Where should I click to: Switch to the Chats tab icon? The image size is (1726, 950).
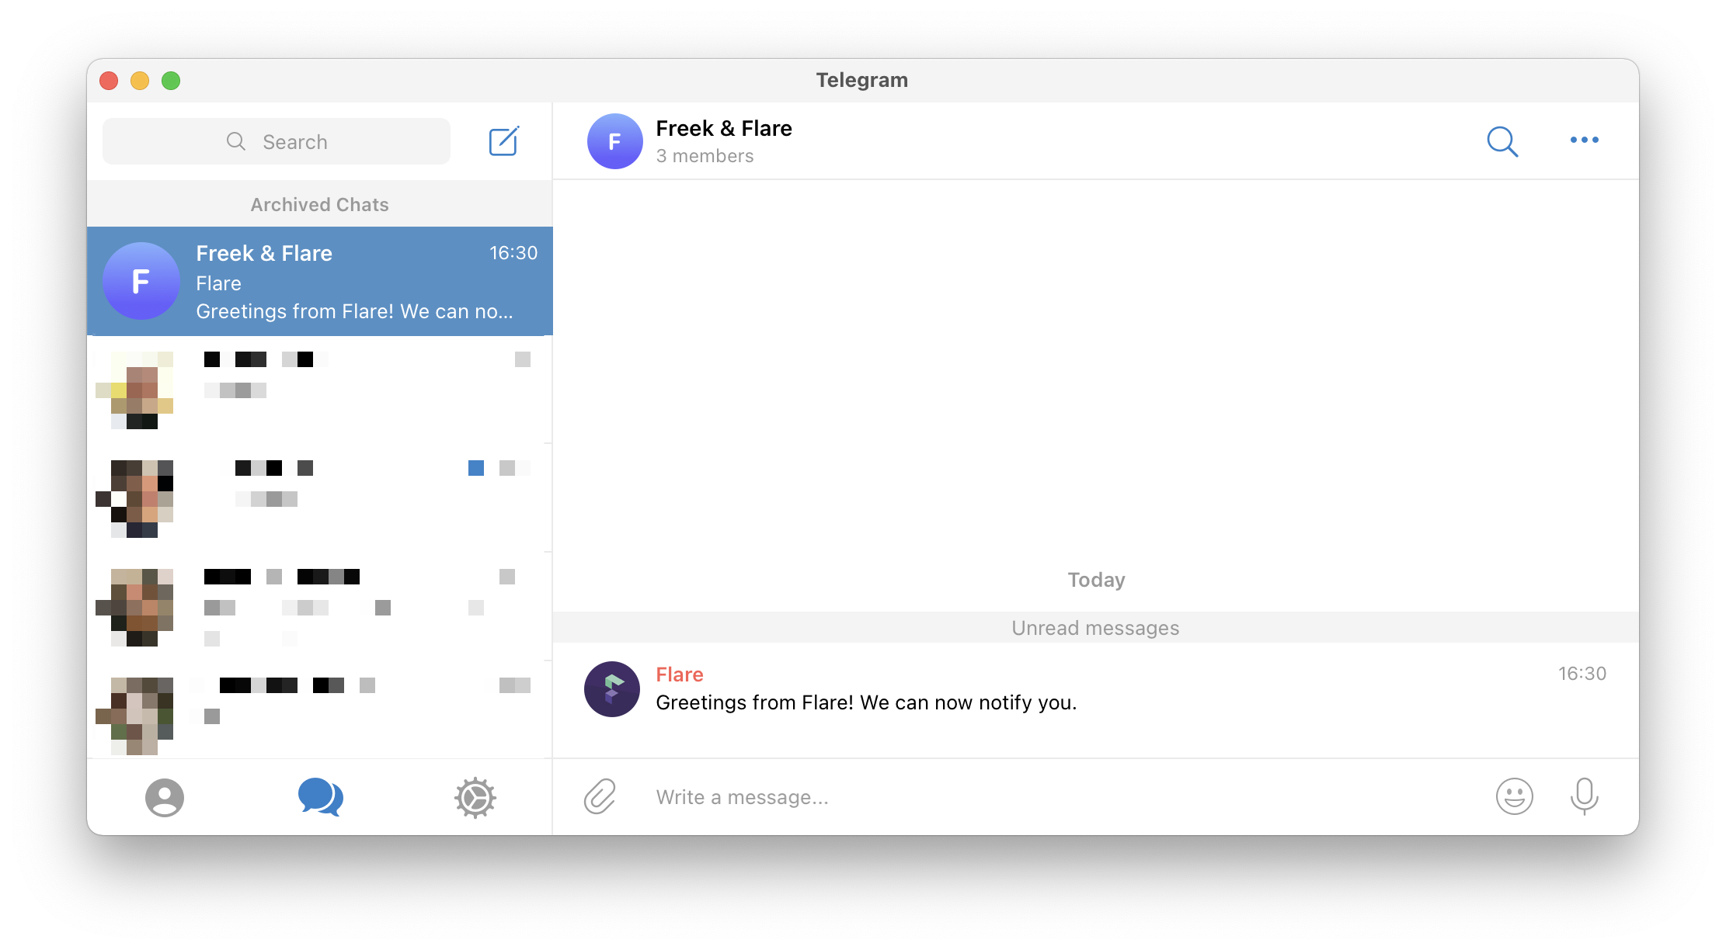click(x=320, y=797)
